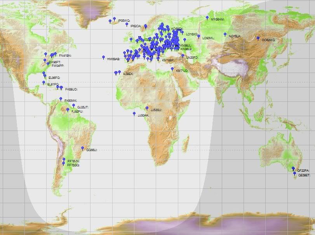
Task: Click the IP62OA pin near Iceland
Action: pyautogui.click(x=127, y=24)
